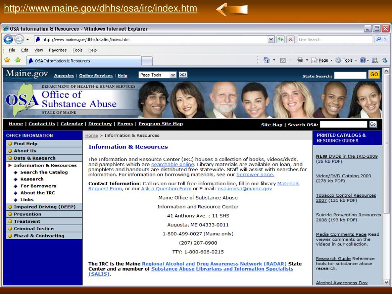Screen dimensions: 392x294
Task: Open About Us in the sidebar
Action: pos(44,151)
